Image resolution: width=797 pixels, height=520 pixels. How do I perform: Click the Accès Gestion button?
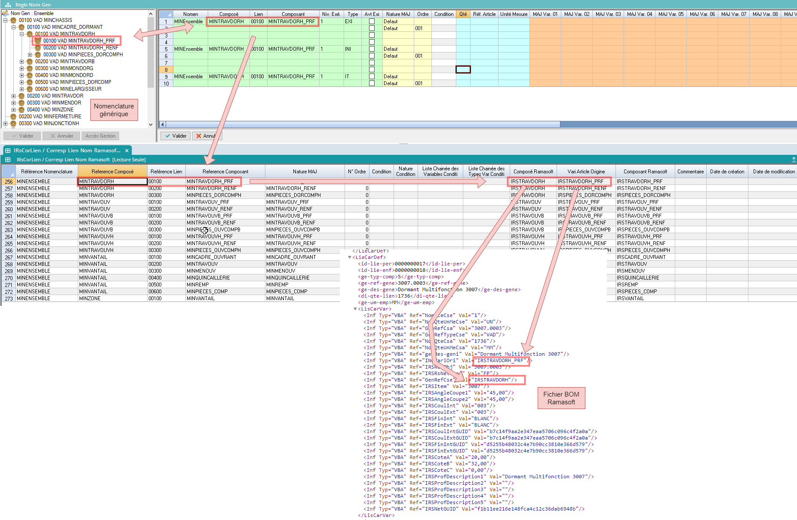coord(100,136)
